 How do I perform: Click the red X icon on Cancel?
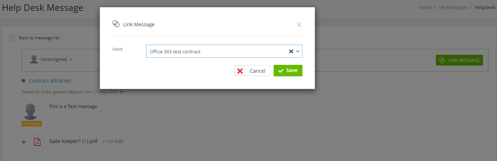tap(240, 71)
